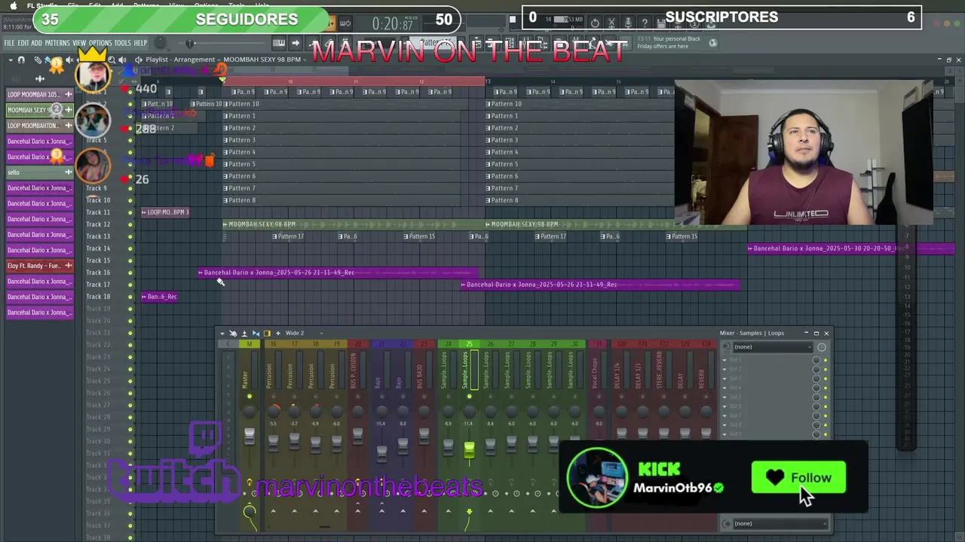The height and width of the screenshot is (542, 965).
Task: Click the piano keyboard icon in top toolbar
Action: (x=279, y=43)
